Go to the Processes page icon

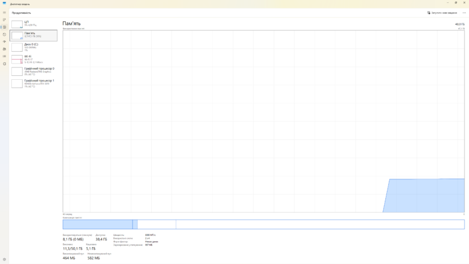[4, 20]
